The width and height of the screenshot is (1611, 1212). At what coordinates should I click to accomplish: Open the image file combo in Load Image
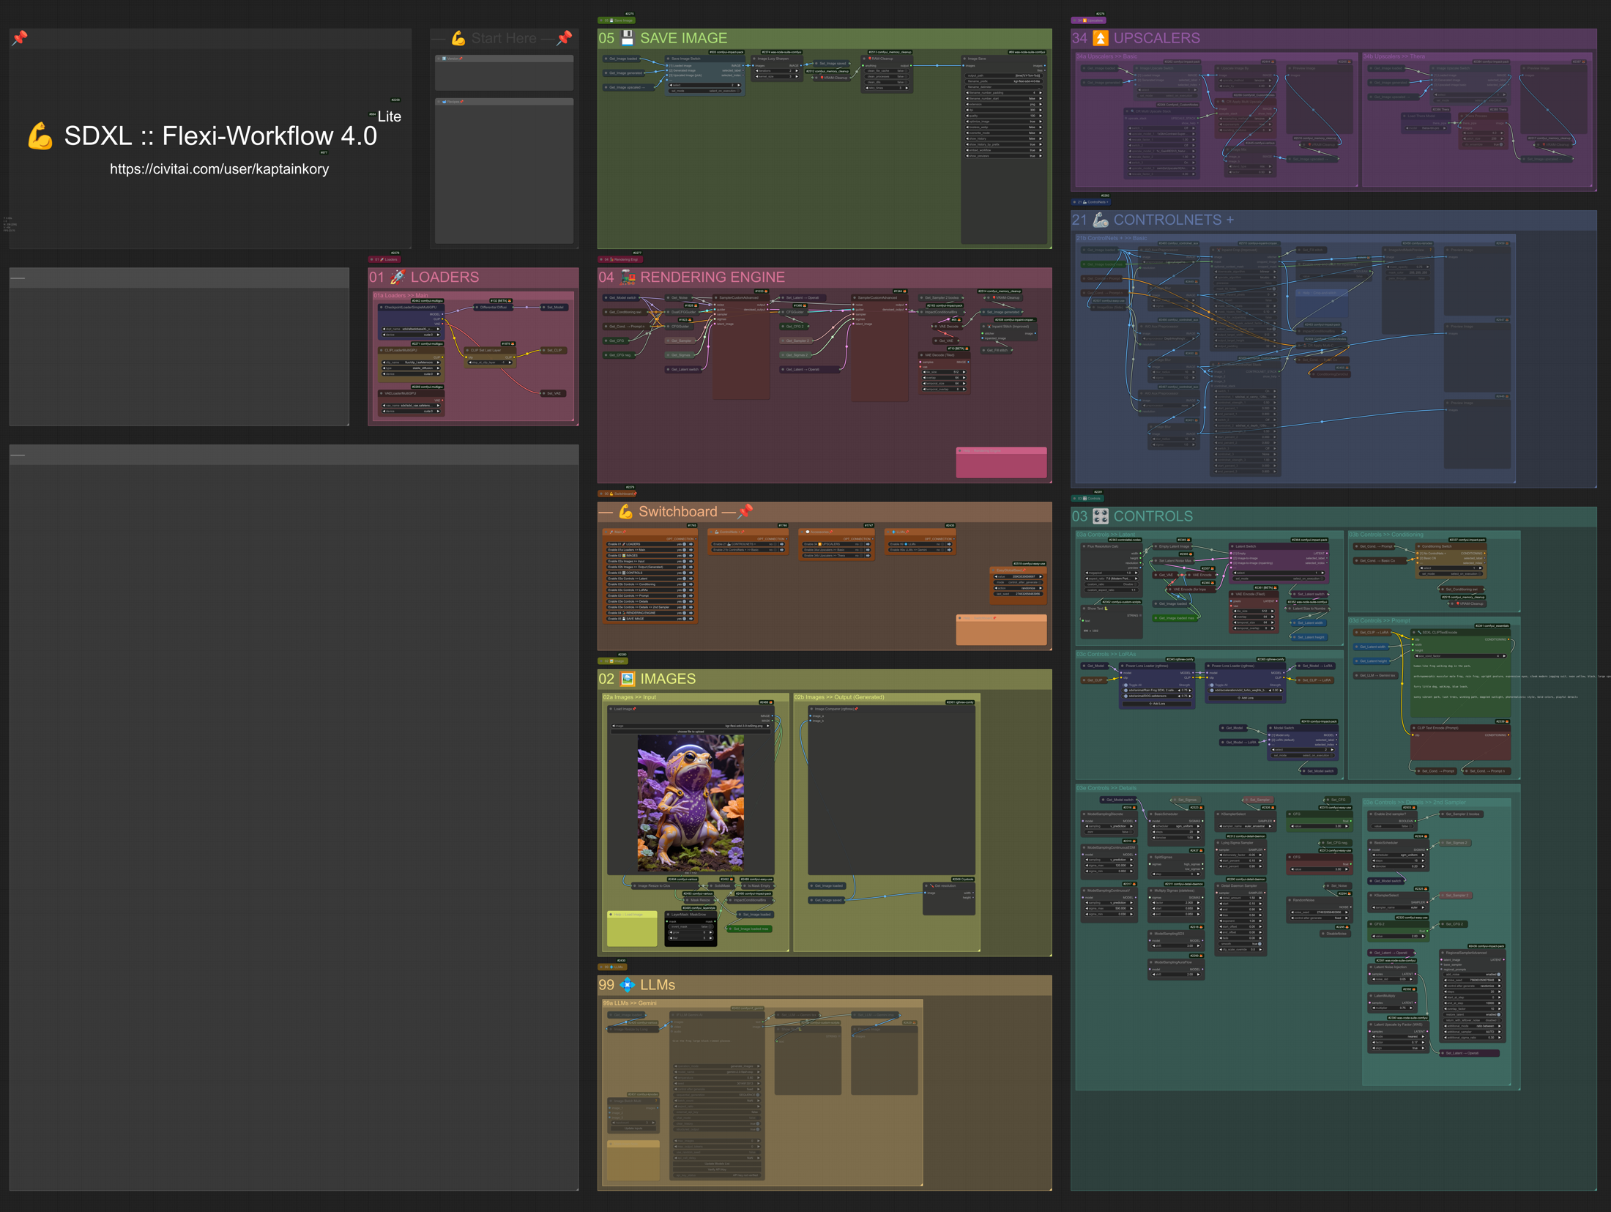691,726
